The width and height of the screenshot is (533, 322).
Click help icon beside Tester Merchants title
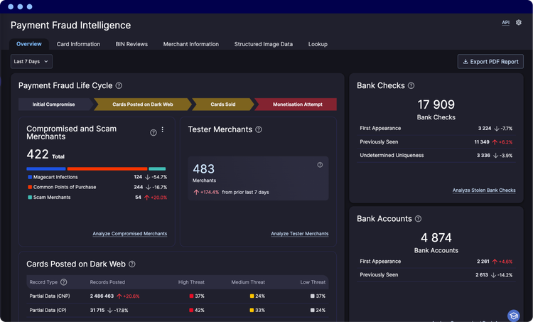pos(259,129)
